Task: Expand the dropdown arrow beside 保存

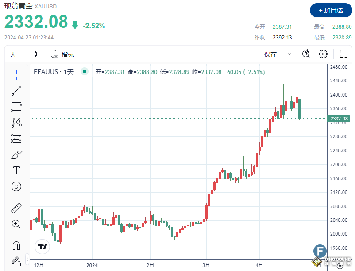Action: pyautogui.click(x=289, y=54)
